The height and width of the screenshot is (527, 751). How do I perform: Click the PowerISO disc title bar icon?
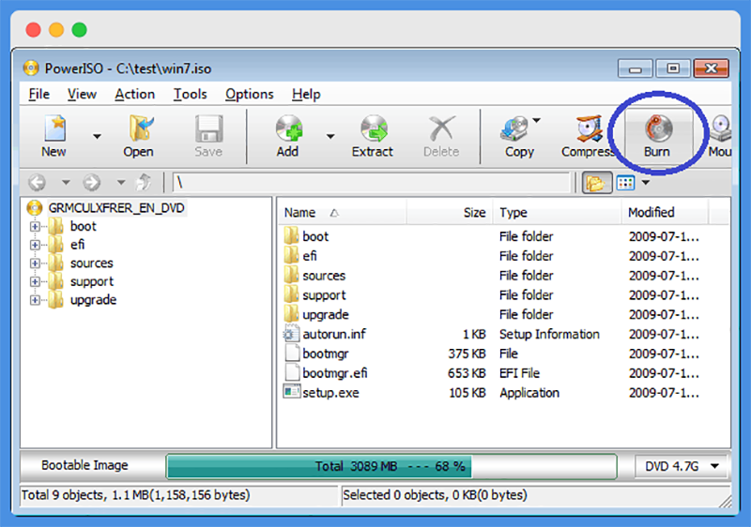pos(31,68)
